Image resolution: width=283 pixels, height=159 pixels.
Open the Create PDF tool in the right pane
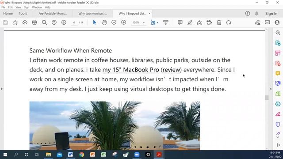[x=278, y=63]
